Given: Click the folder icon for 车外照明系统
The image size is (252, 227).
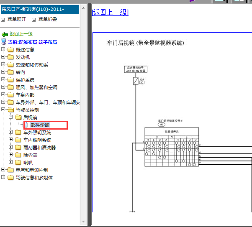Looking at the screenshot, I should [x=18, y=132].
